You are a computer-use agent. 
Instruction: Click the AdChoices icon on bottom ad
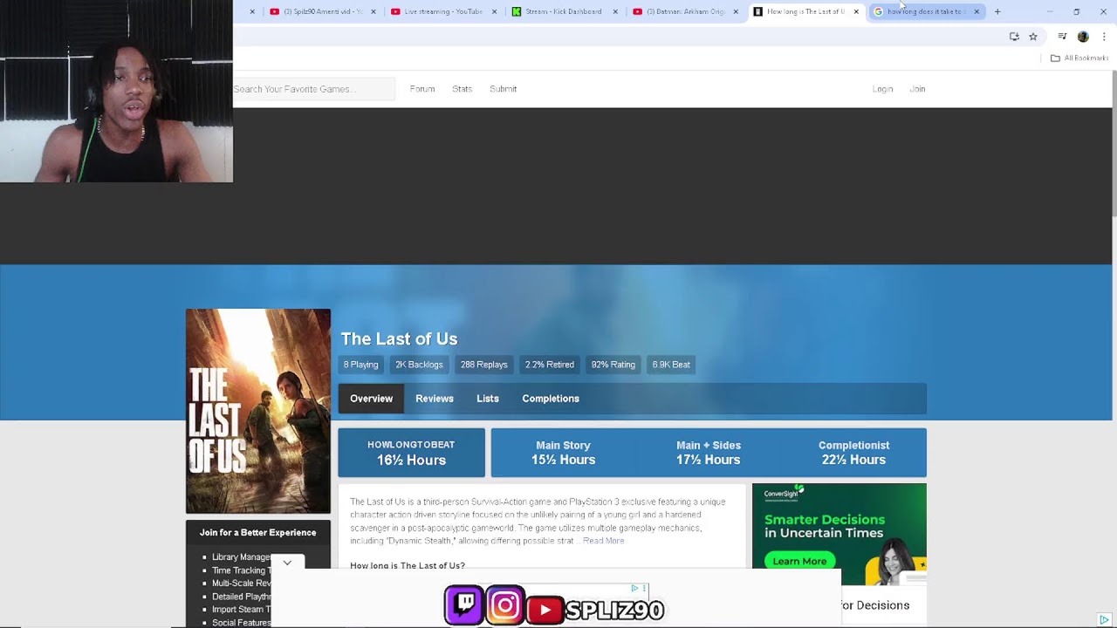point(635,589)
